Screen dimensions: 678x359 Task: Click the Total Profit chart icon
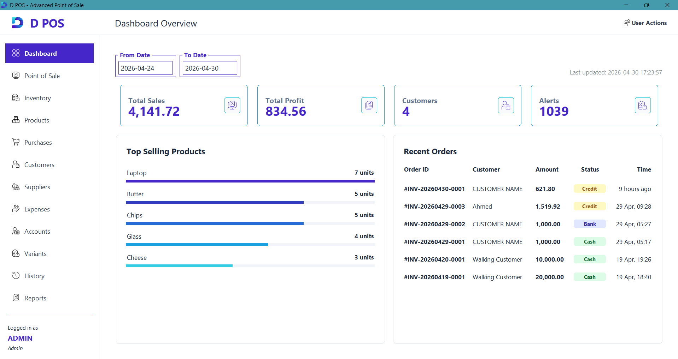(369, 105)
